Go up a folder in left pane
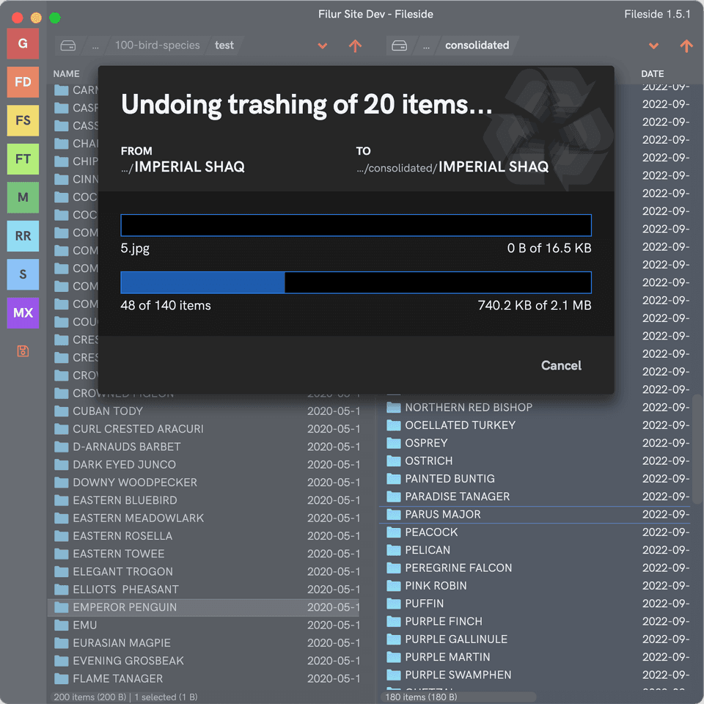 click(355, 45)
